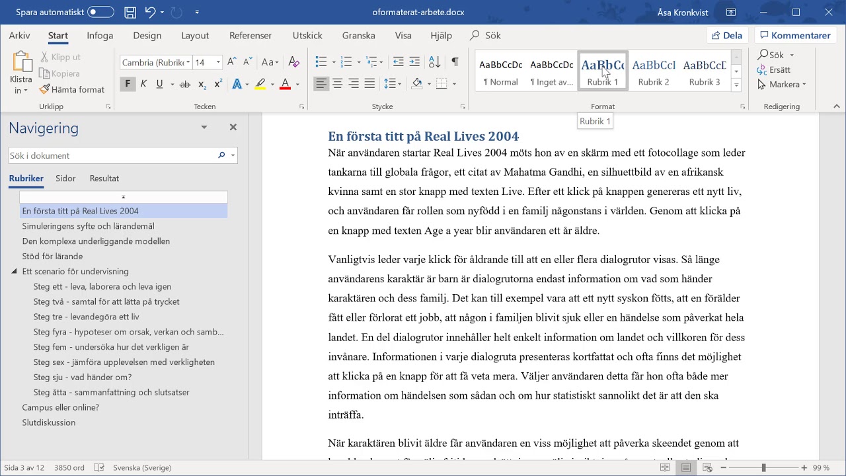846x476 pixels.
Task: Show the Resultat tab in Navigering
Action: pos(104,178)
